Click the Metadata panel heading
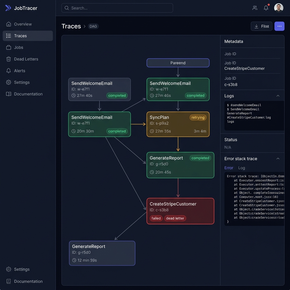 (234, 41)
